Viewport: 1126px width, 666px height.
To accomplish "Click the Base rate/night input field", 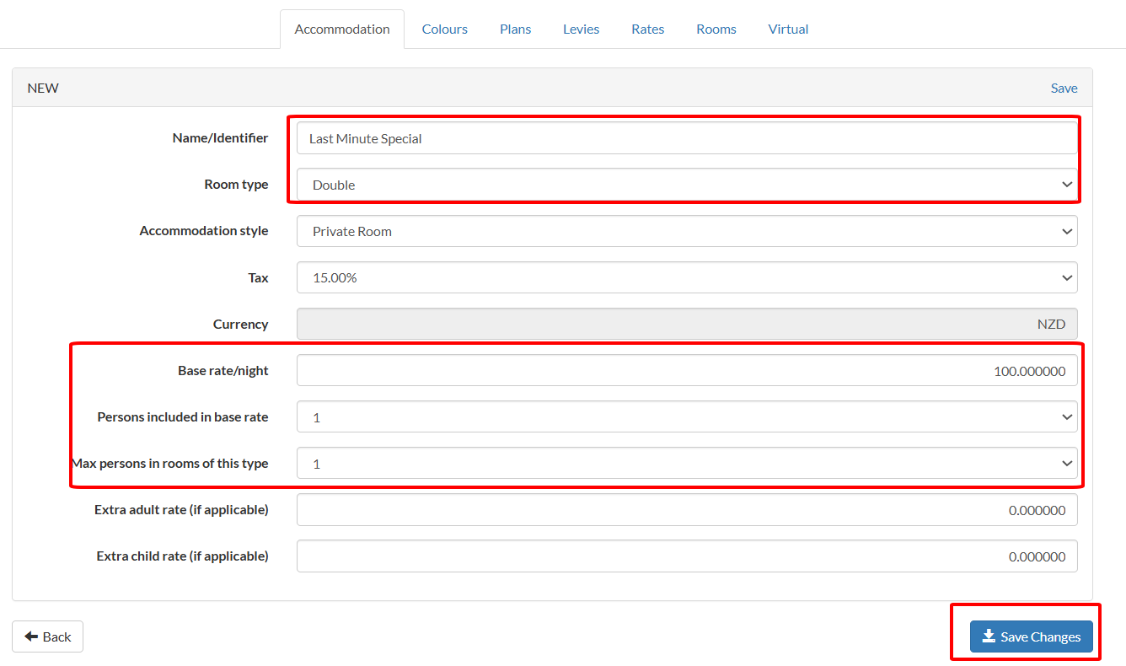I will [687, 370].
